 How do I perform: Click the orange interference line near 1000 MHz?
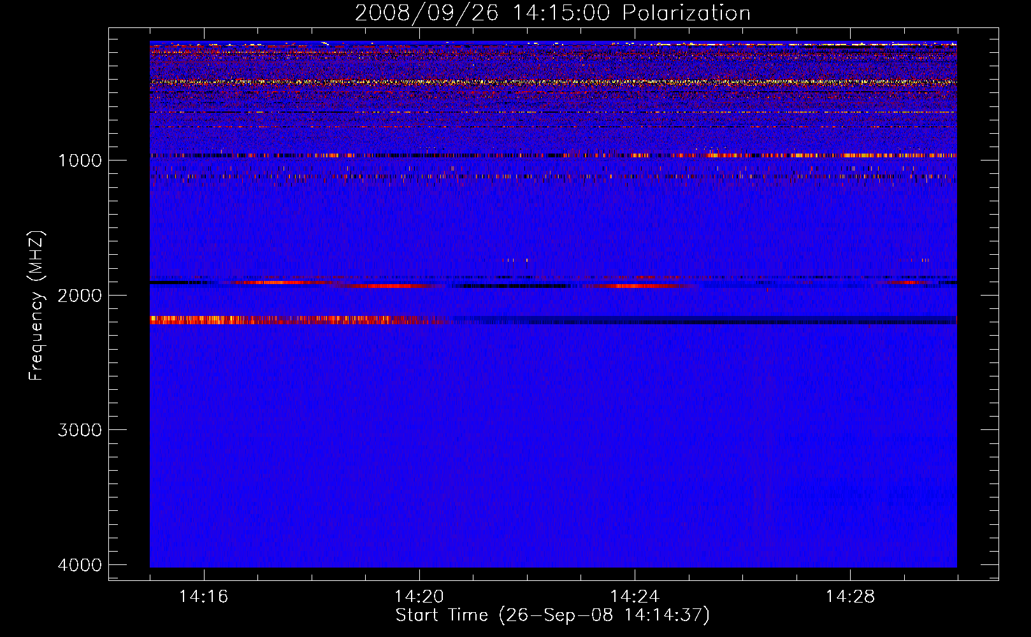pyautogui.click(x=553, y=155)
